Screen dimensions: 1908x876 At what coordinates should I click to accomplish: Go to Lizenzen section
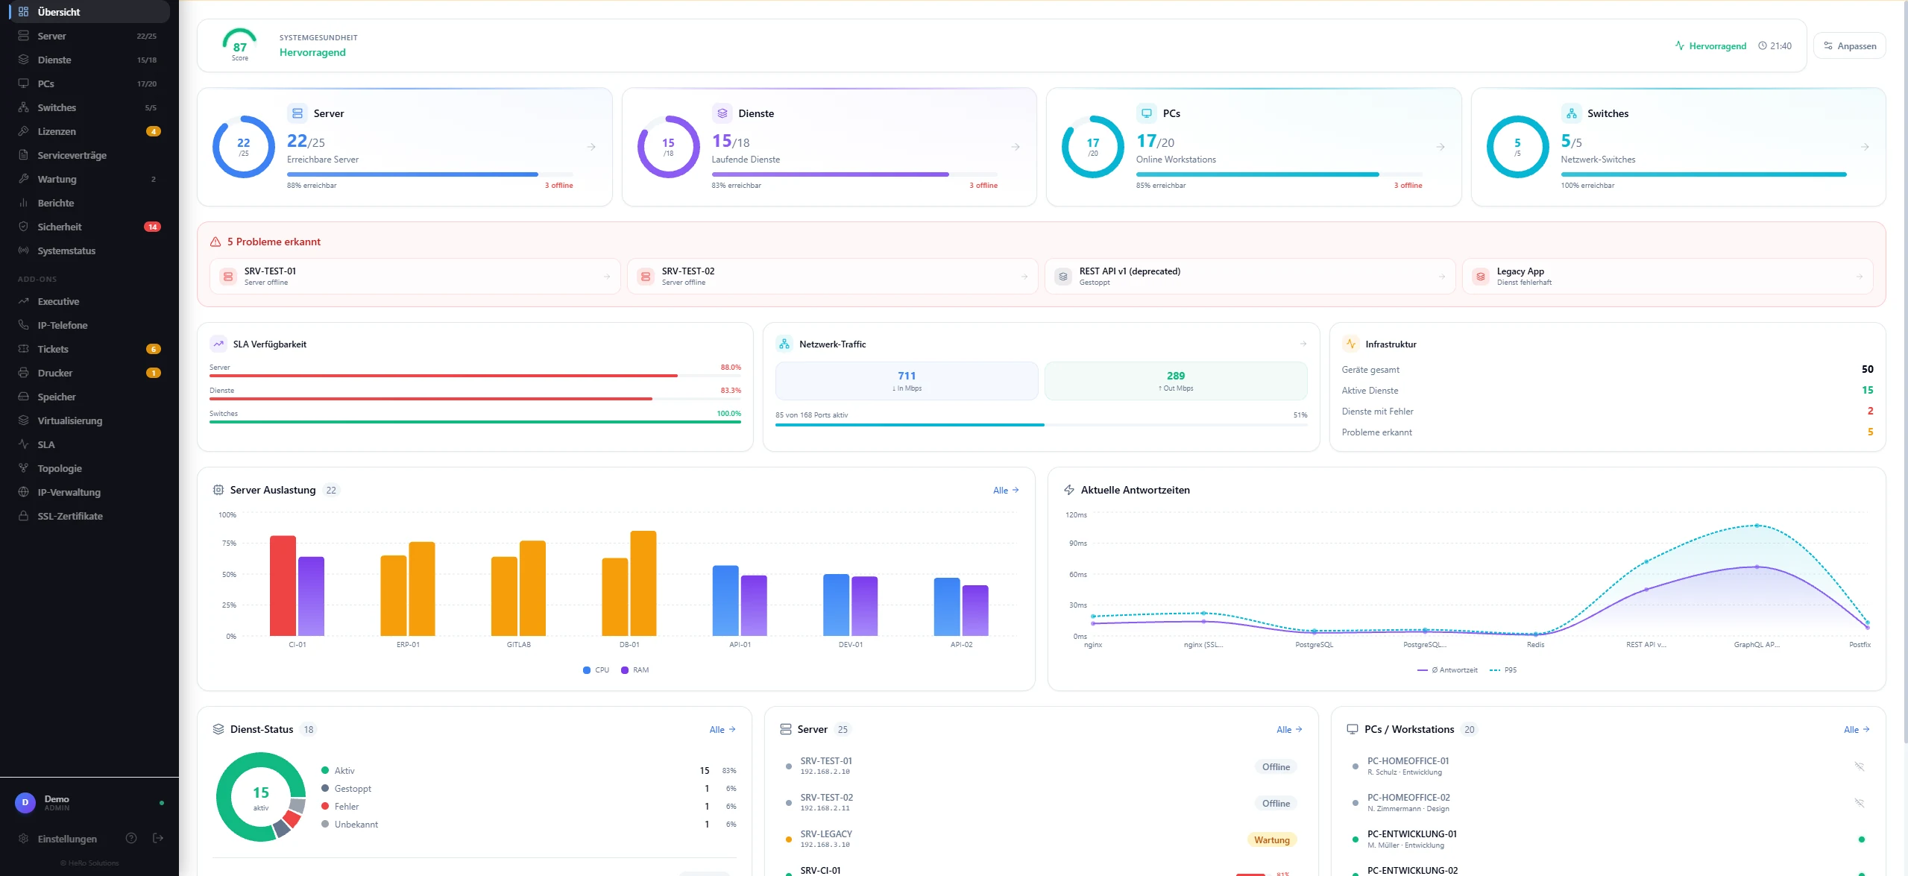pyautogui.click(x=89, y=131)
